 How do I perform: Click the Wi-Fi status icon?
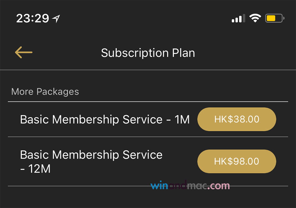coord(255,19)
